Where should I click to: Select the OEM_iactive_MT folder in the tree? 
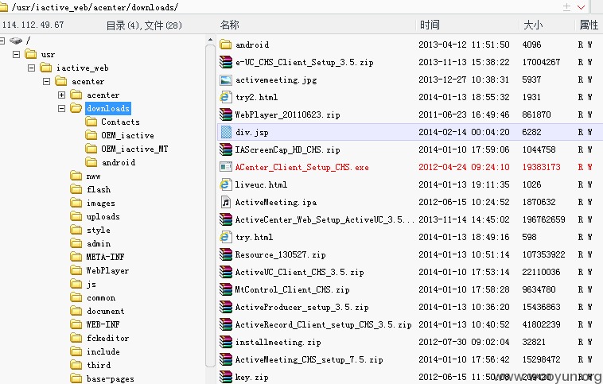134,149
